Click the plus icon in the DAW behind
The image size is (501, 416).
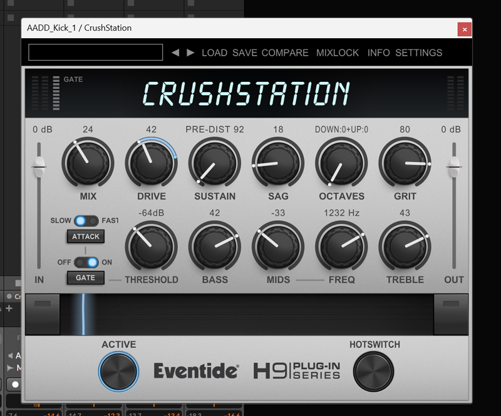pyautogui.click(x=9, y=308)
